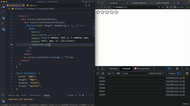Viewport: 190px width, 106px height.
Task: Click the main* git branch indicator
Action: (x=5, y=105)
